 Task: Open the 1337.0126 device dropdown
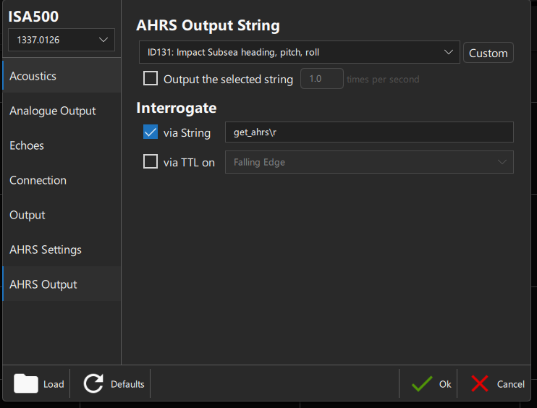pyautogui.click(x=61, y=41)
